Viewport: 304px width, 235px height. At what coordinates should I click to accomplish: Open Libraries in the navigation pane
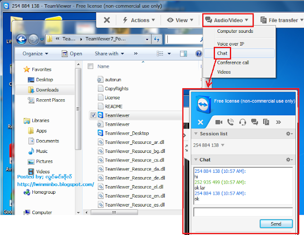(36, 121)
